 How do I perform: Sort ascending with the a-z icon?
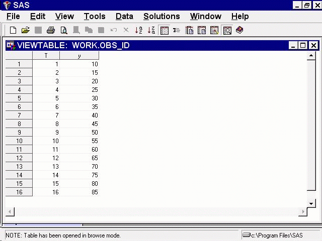(139, 30)
